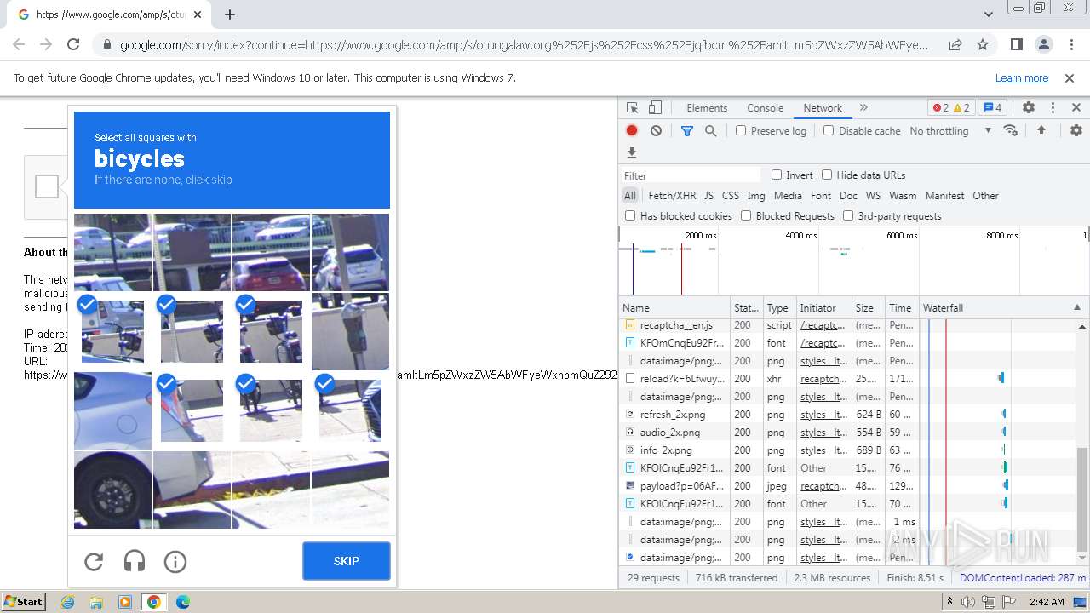1090x613 pixels.
Task: Expand more DevTools tabs chevron
Action: click(863, 108)
